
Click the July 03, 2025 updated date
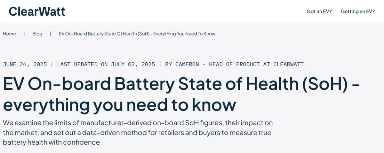(x=133, y=64)
